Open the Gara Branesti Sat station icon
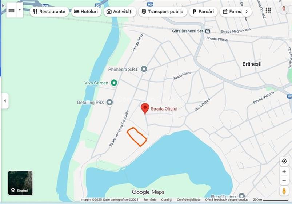The image size is (292, 204). point(207,31)
